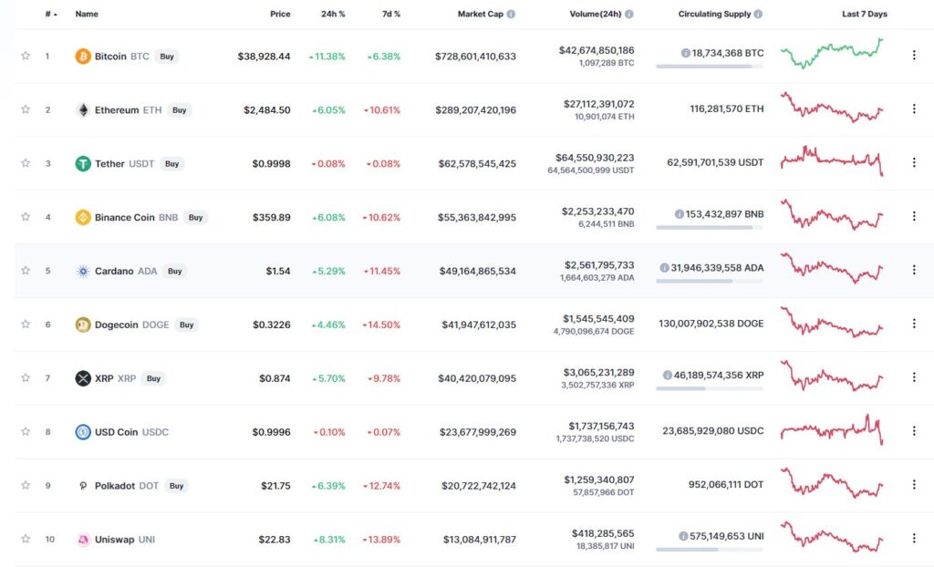Open Uniswap UNI name link
Viewport: 934px width, 567px height.
coord(124,540)
